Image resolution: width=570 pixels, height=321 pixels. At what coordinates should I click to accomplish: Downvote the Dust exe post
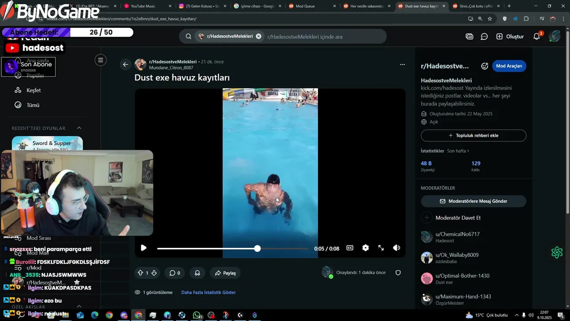[x=154, y=273]
